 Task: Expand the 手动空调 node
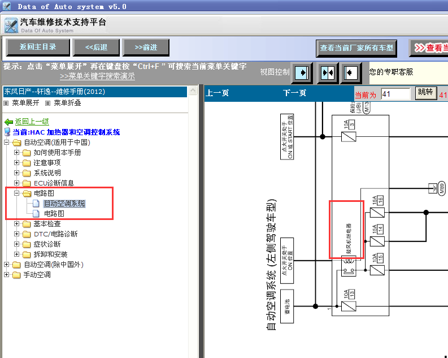tap(6, 274)
